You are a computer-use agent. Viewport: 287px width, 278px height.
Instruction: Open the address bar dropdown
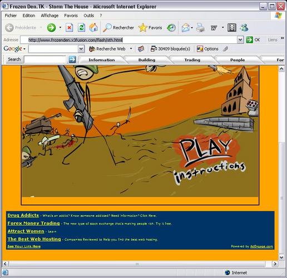pyautogui.click(x=240, y=40)
